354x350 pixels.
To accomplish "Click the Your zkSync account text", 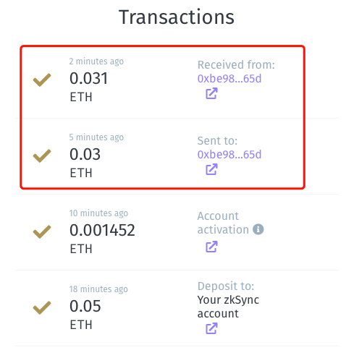I will pos(228,307).
